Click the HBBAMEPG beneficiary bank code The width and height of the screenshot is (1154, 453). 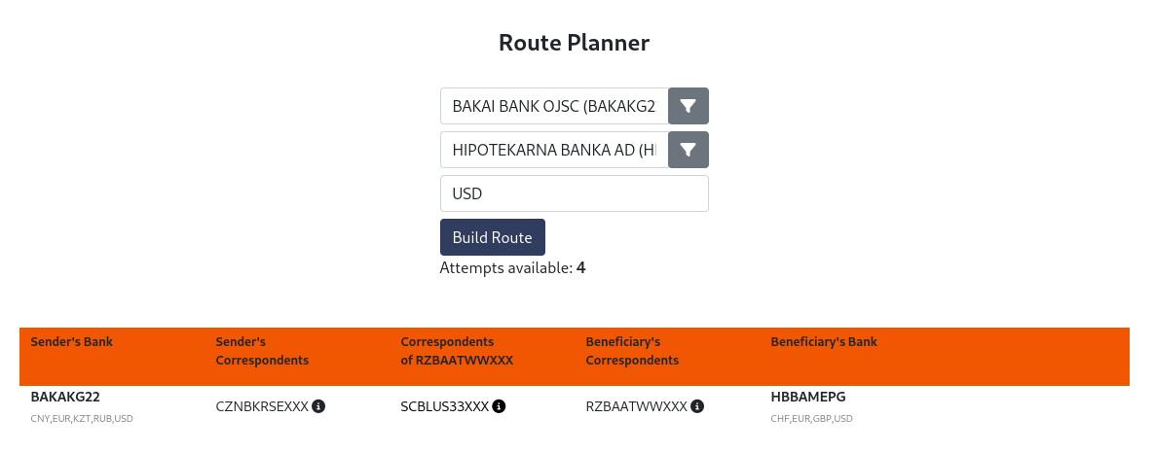coord(808,397)
